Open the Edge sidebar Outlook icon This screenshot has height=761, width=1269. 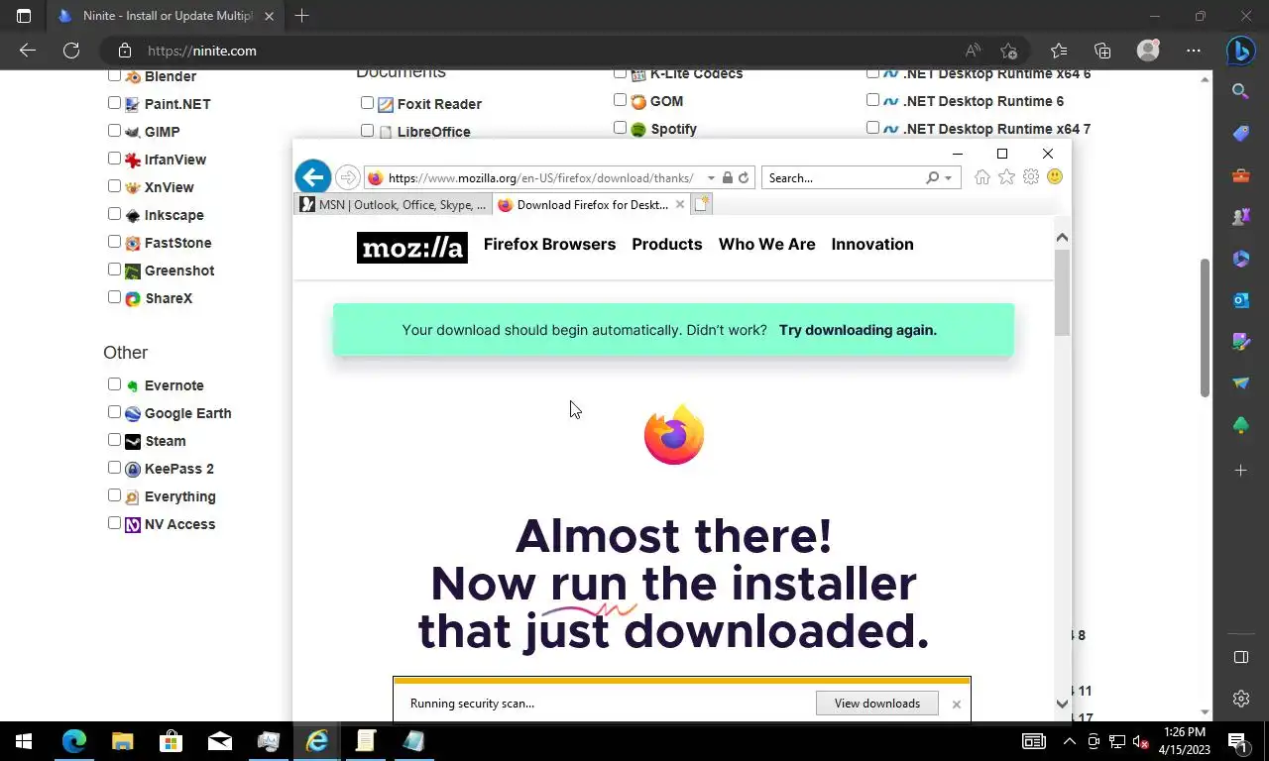tap(1240, 300)
